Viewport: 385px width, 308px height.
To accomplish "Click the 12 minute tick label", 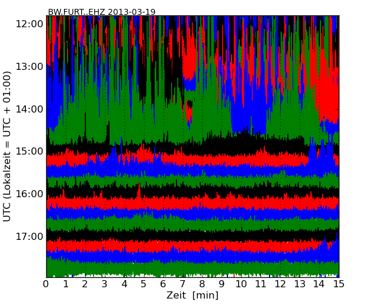I will [280, 284].
